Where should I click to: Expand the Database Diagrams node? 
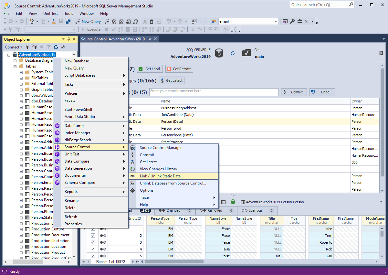pyautogui.click(x=15, y=60)
